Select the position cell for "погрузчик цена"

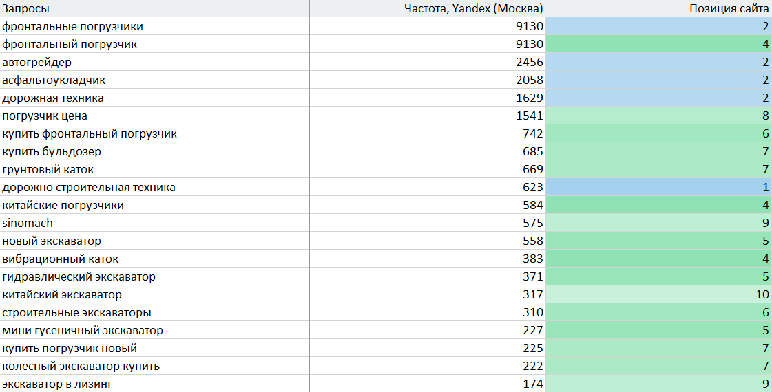click(658, 116)
